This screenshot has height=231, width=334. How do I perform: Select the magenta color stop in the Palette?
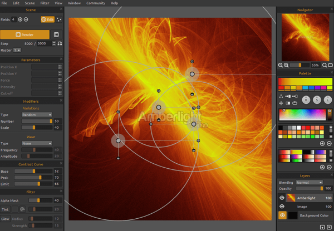[x=323, y=88]
